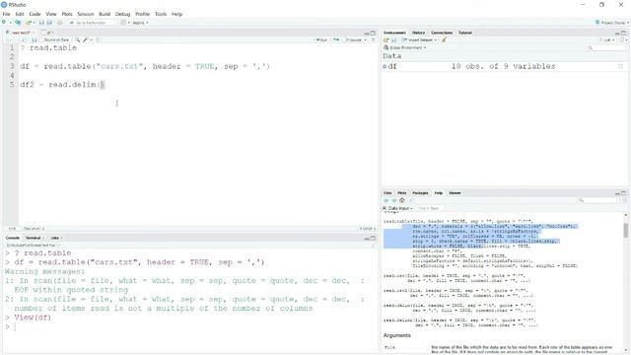Open the File menu

(7, 14)
